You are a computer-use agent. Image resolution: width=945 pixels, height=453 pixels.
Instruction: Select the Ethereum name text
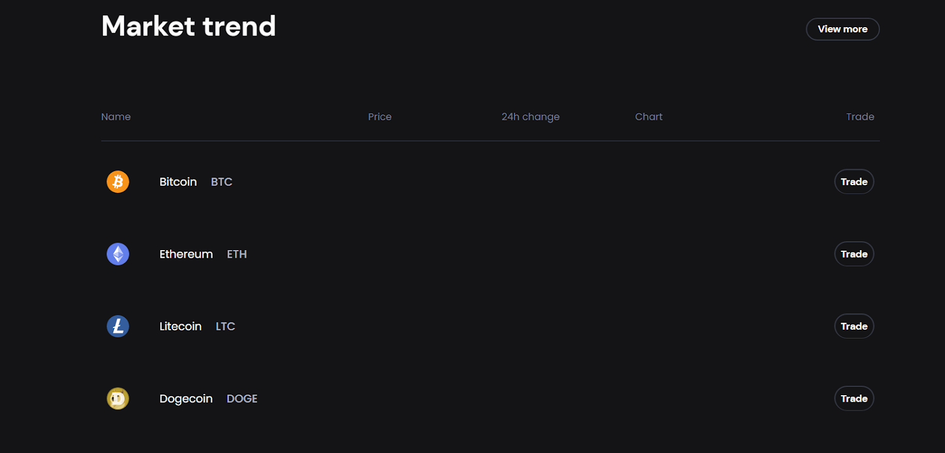point(186,254)
